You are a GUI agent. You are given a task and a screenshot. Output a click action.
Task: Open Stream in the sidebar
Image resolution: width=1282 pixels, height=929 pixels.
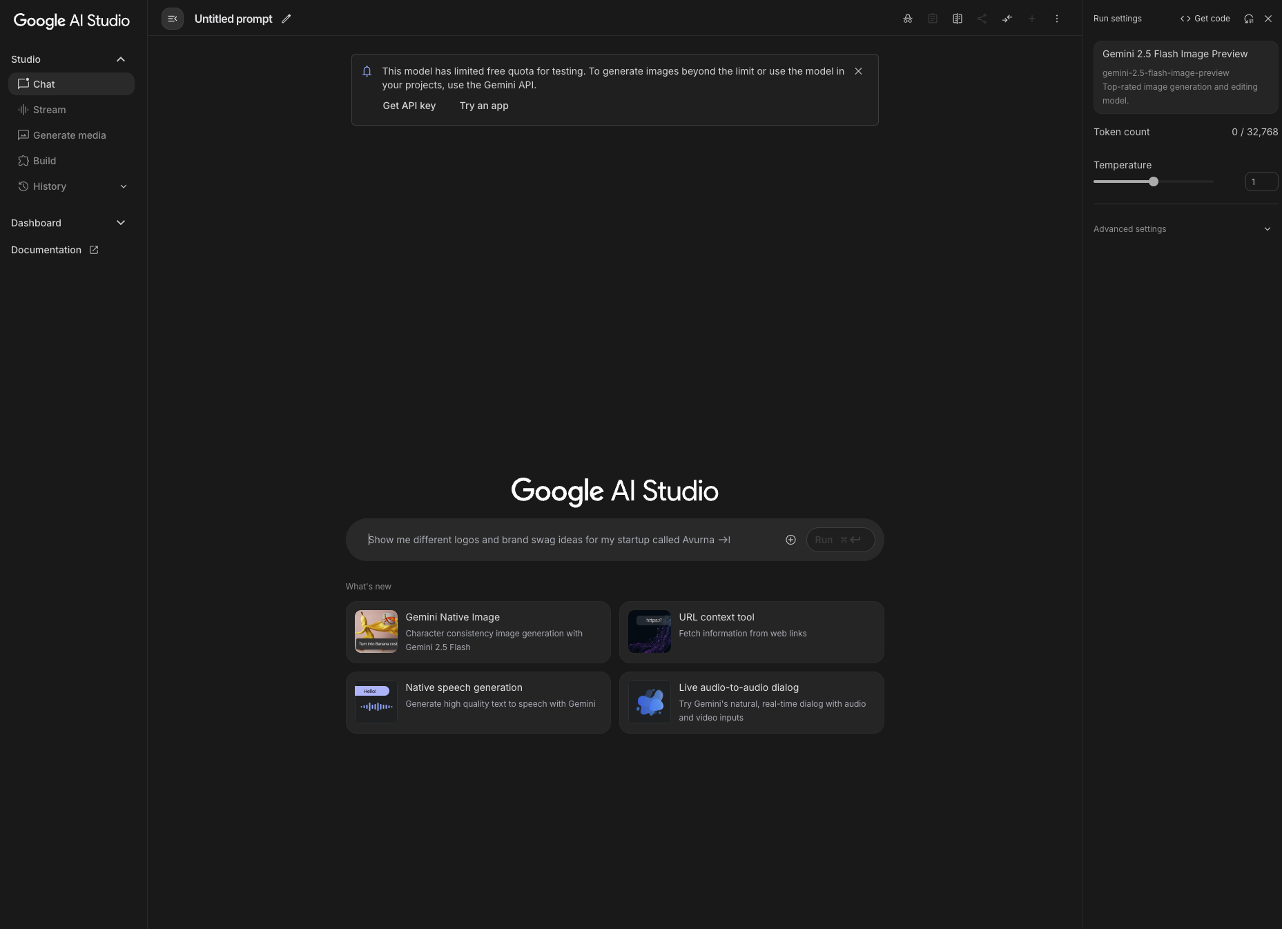(x=71, y=110)
